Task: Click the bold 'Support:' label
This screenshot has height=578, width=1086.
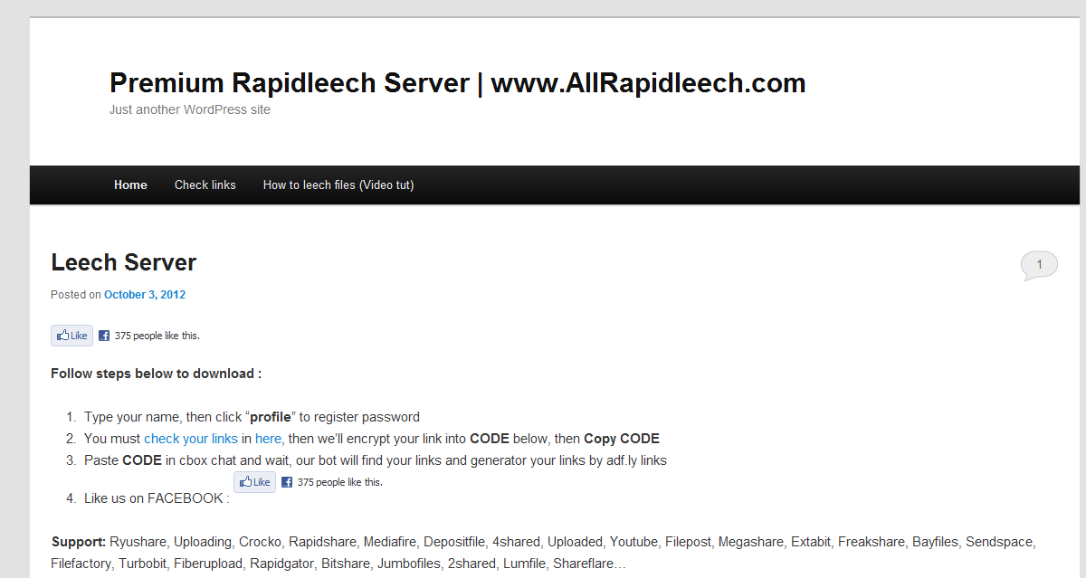Action: [79, 542]
